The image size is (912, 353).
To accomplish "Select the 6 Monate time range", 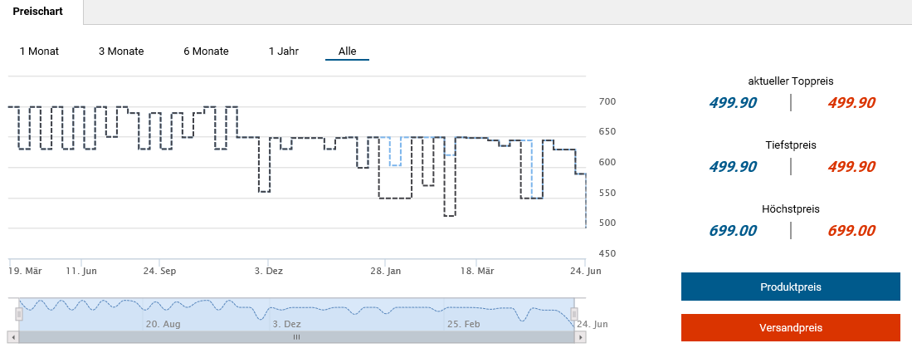I will pos(206,51).
